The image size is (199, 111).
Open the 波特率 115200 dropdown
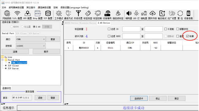pos(31,46)
